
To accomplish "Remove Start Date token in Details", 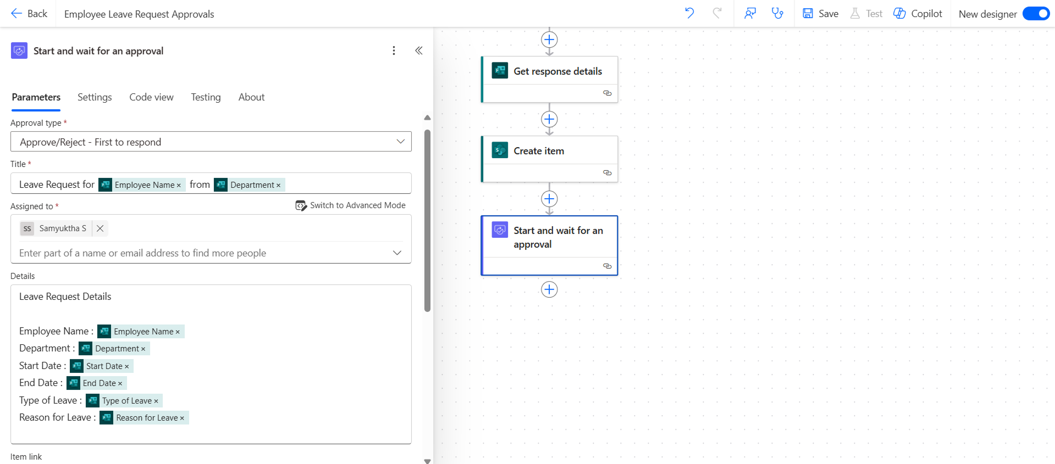I will point(126,366).
